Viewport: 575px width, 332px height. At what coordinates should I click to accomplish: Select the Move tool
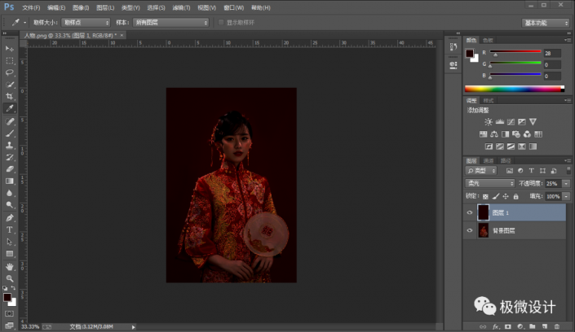tap(10, 49)
